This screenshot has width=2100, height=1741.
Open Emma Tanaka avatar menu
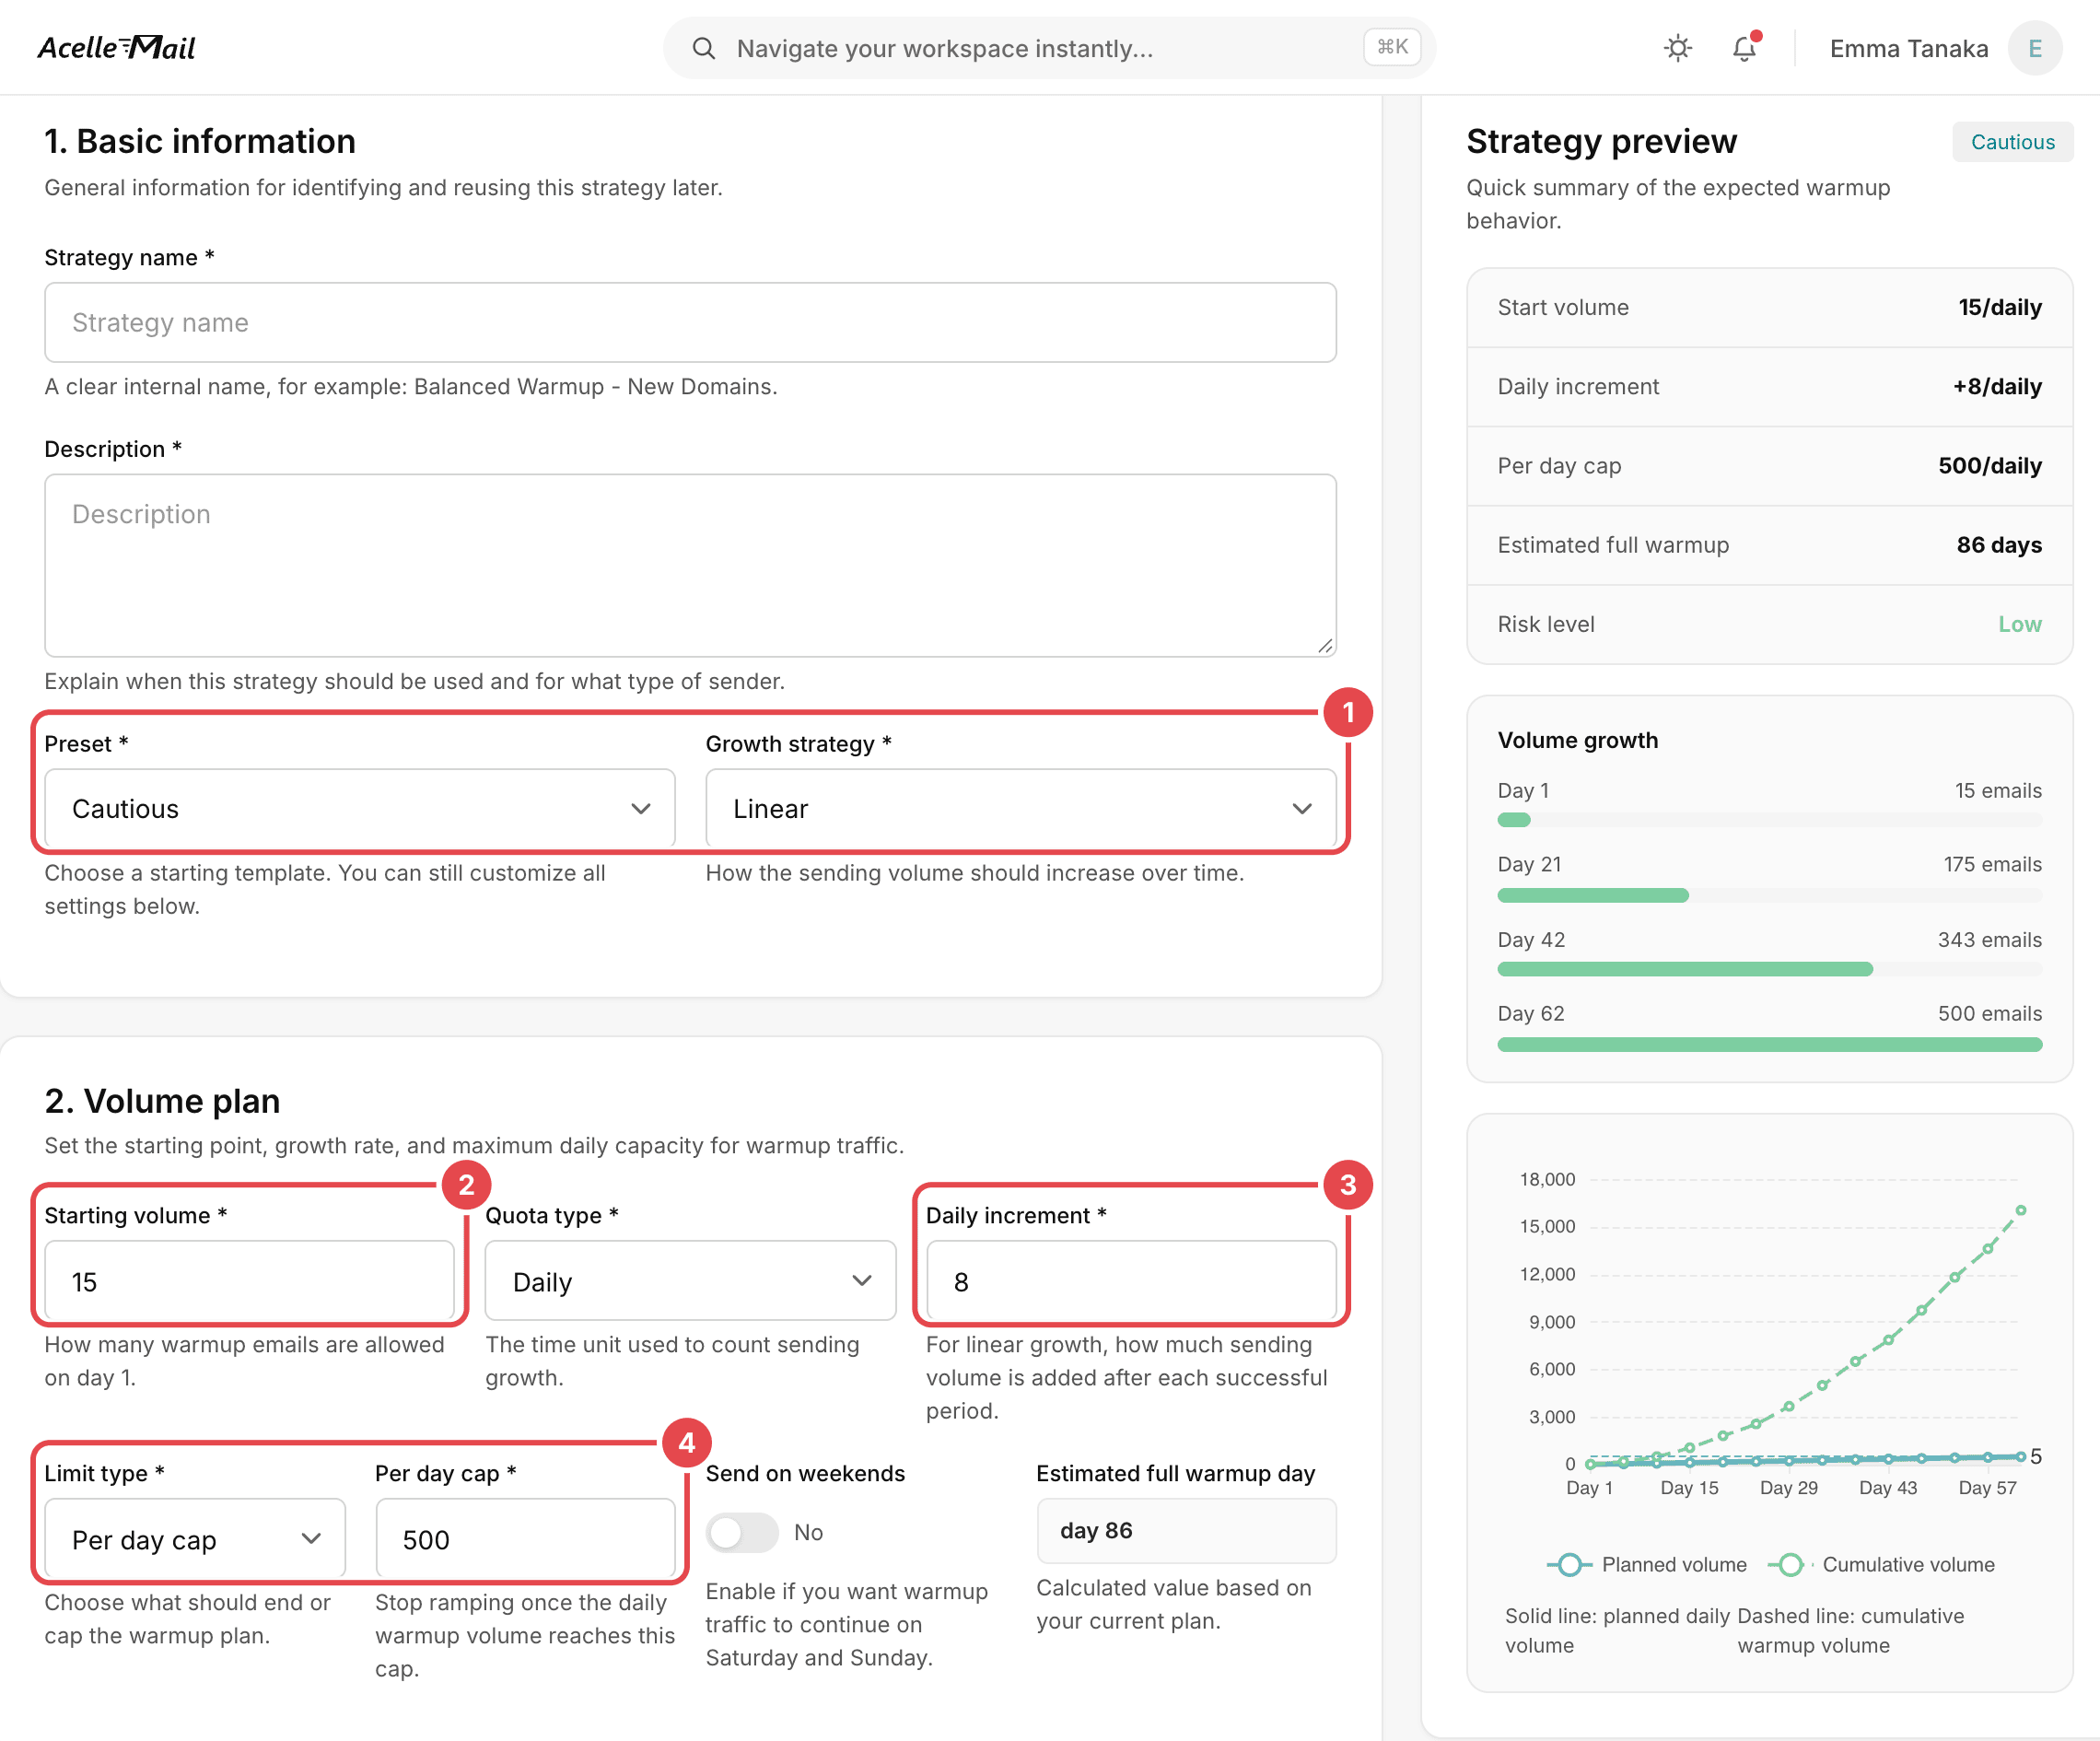2034,48
